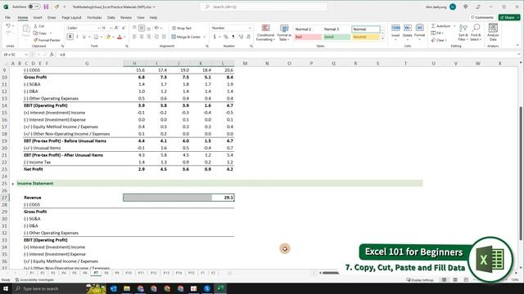This screenshot has height=294, width=524.
Task: Click the Redo icon
Action: click(8, 33)
